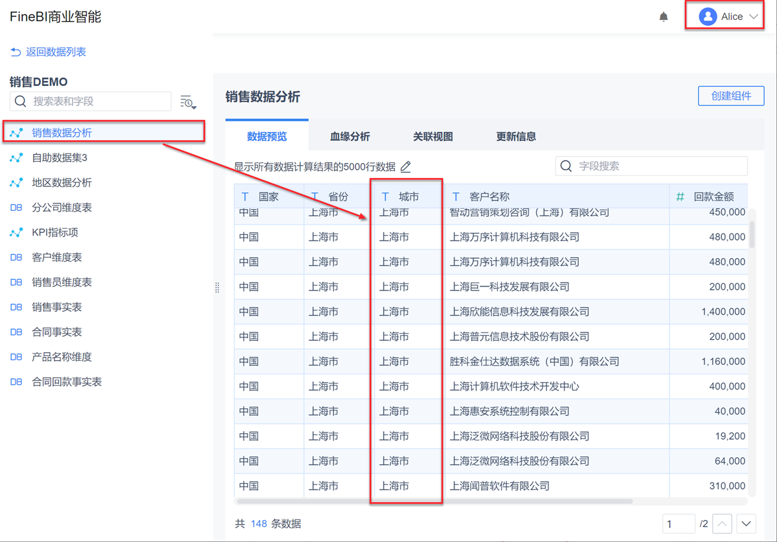Click the Alice user avatar icon
The image size is (777, 542).
click(x=708, y=17)
